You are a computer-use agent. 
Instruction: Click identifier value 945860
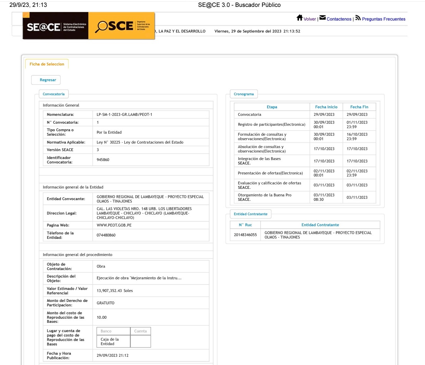tap(103, 160)
